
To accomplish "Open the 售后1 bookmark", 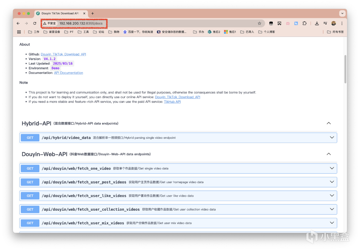I will pyautogui.click(x=230, y=32).
